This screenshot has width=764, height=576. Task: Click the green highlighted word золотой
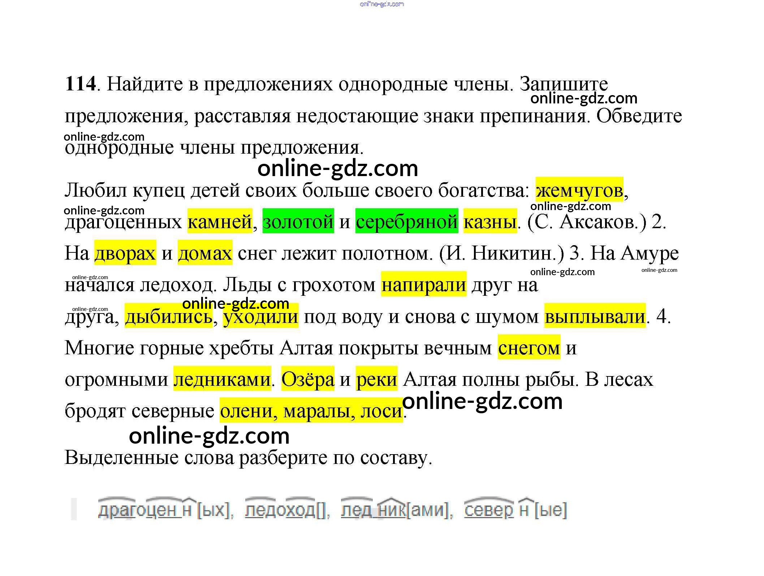coord(298,221)
